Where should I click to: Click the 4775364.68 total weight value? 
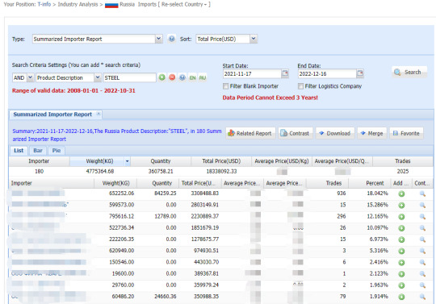pyautogui.click(x=100, y=171)
